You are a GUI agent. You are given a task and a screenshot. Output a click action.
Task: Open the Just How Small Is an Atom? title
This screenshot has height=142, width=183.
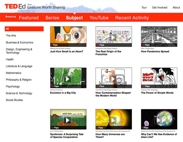coord(66,51)
